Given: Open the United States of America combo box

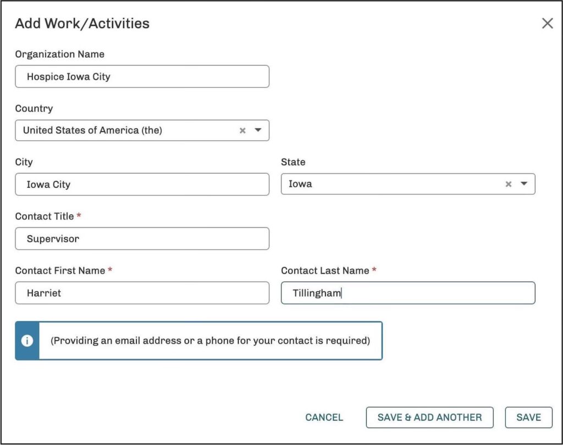Looking at the screenshot, I should [x=126, y=131].
